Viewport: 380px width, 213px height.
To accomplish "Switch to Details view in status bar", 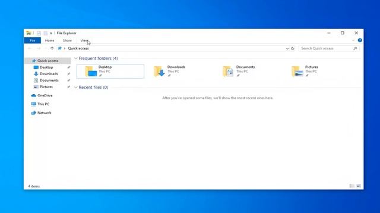I will [352, 186].
